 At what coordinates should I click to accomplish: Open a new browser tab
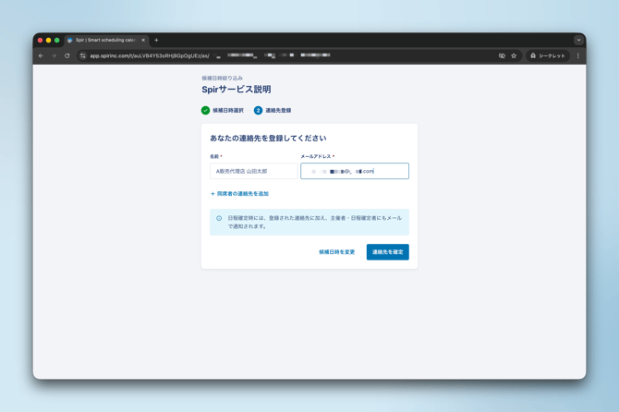[x=156, y=41]
